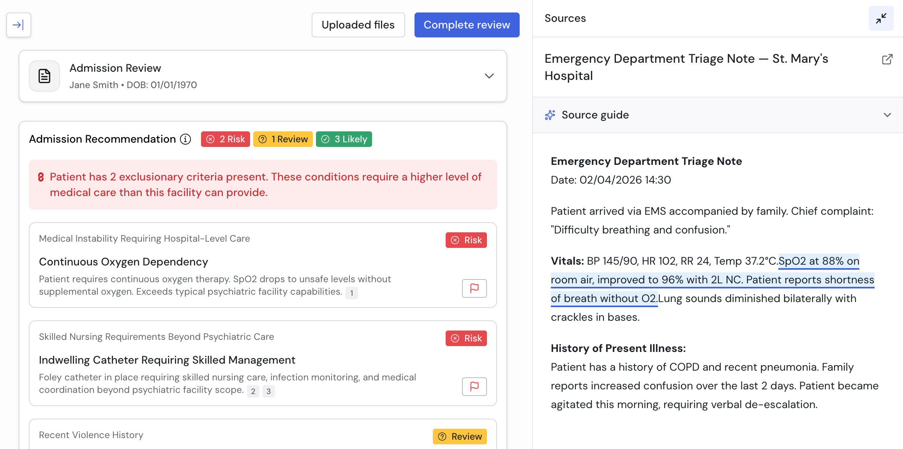Click the Source guide sparkle icon
Image resolution: width=903 pixels, height=449 pixels.
tap(550, 115)
